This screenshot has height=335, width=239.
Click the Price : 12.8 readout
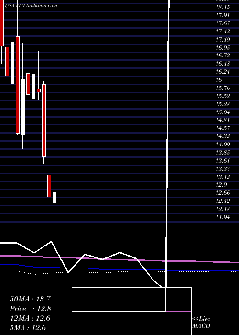[x=30, y=309]
